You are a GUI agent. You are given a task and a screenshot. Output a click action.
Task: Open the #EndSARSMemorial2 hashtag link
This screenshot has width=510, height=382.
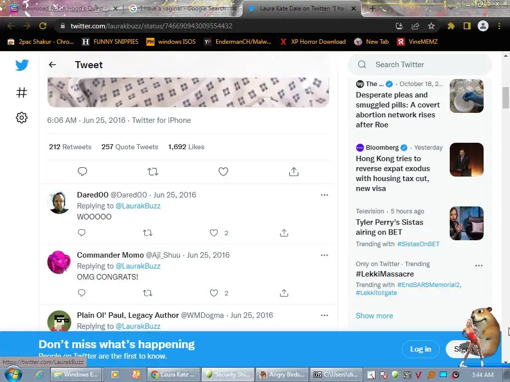(x=428, y=285)
